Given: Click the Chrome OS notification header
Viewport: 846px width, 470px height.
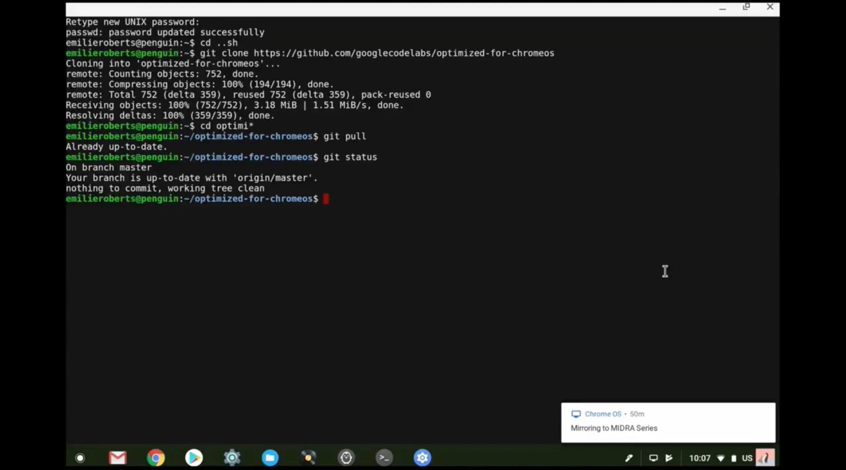Looking at the screenshot, I should point(603,414).
